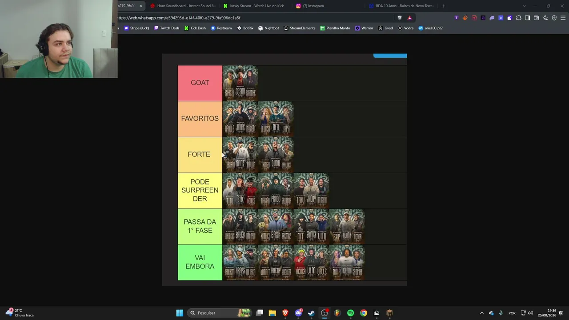
Task: Open the Stripe (Kick) bookmark
Action: coord(136,28)
